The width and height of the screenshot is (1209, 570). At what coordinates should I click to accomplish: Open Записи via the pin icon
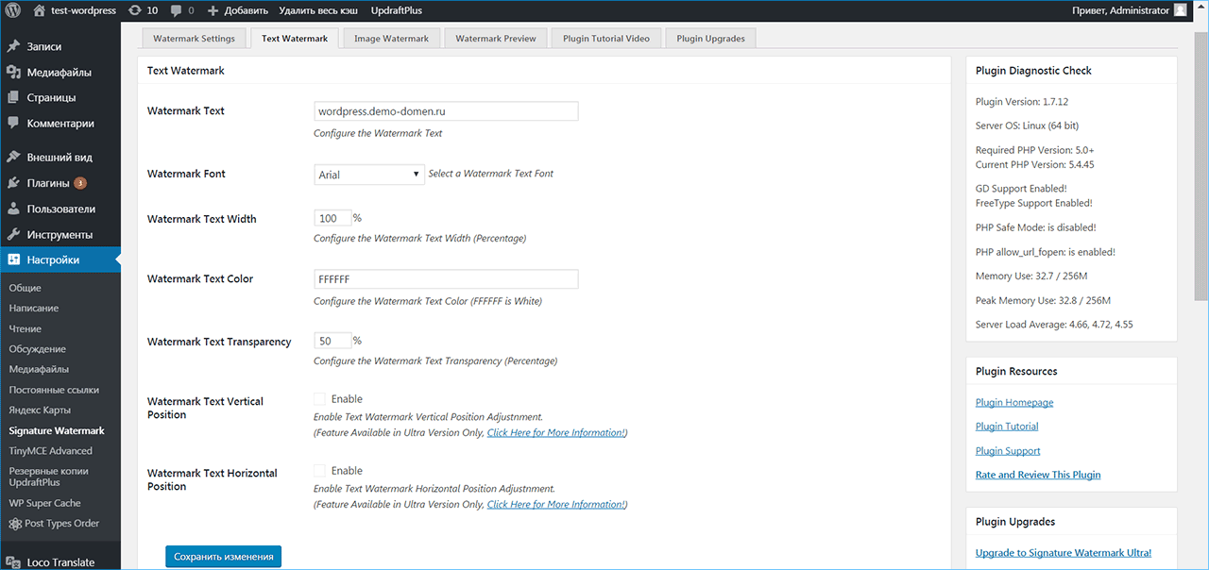[x=13, y=46]
